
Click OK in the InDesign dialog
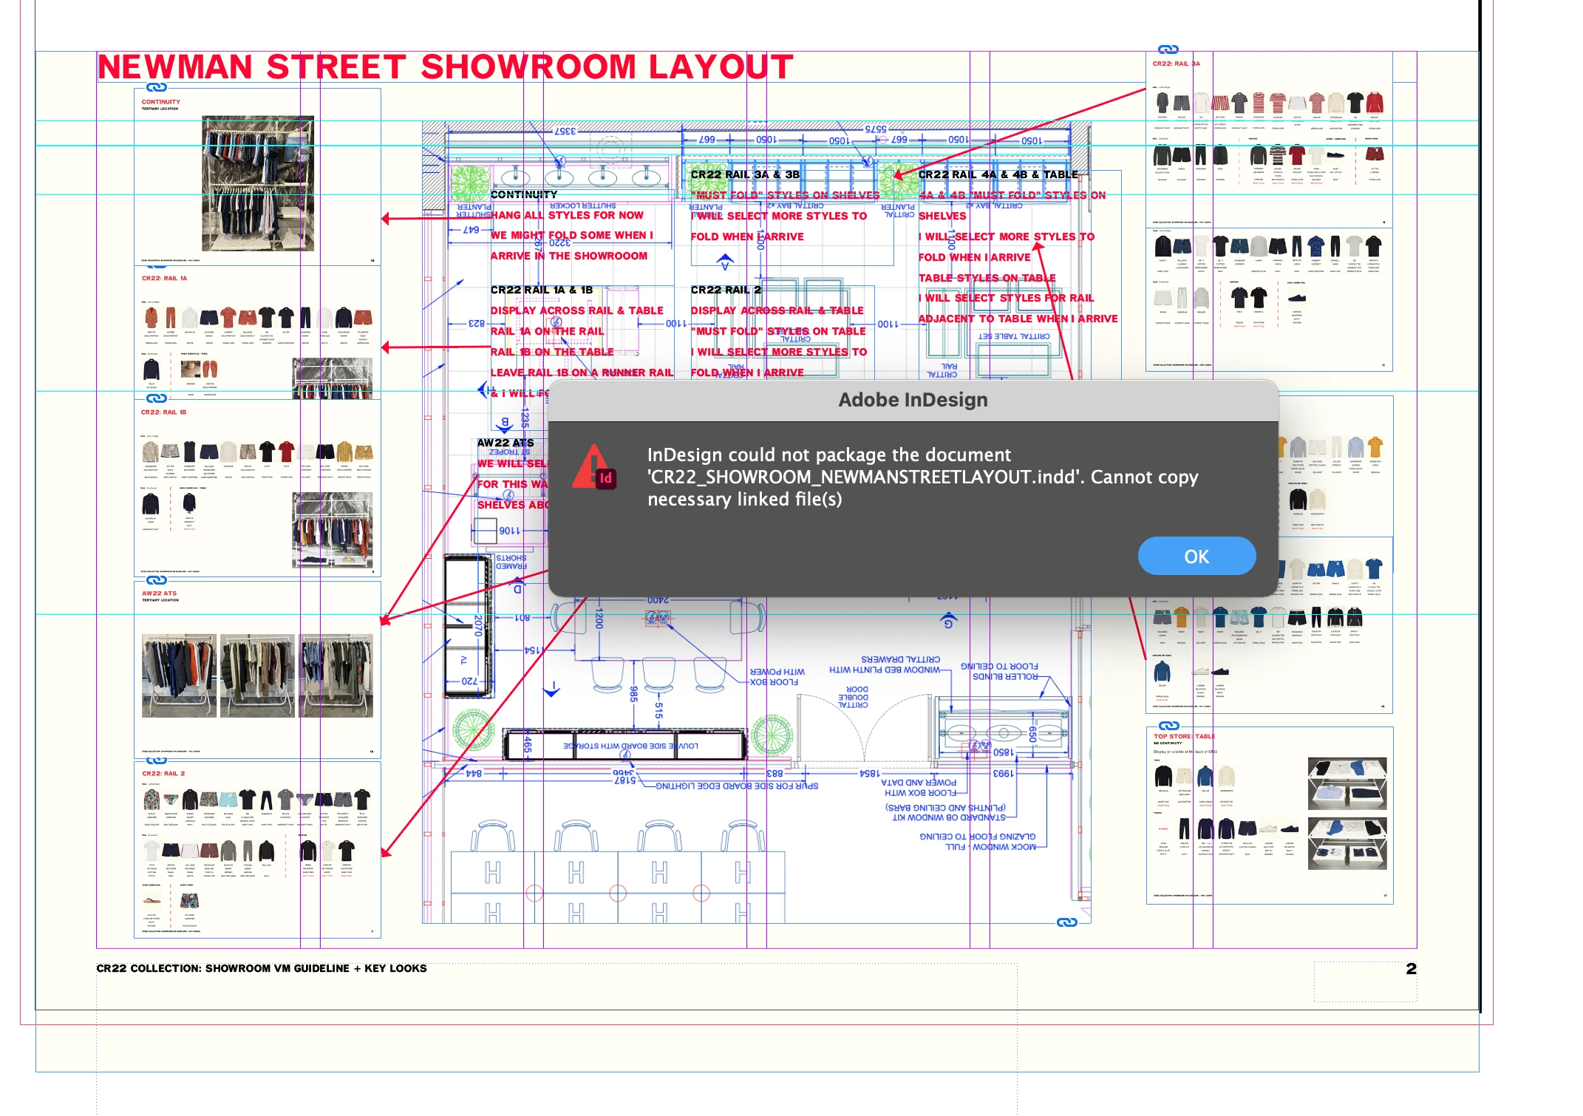tap(1196, 557)
